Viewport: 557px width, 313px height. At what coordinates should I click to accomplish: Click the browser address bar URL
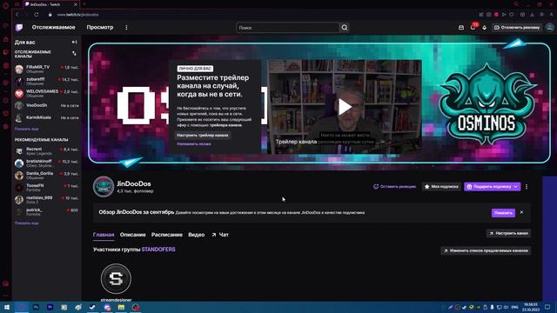click(x=77, y=15)
